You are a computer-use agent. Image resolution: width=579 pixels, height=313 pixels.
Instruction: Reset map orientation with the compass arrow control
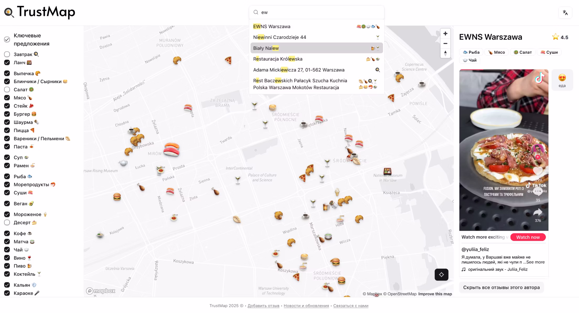coord(445,53)
